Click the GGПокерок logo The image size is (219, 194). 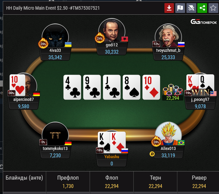[x=204, y=22]
